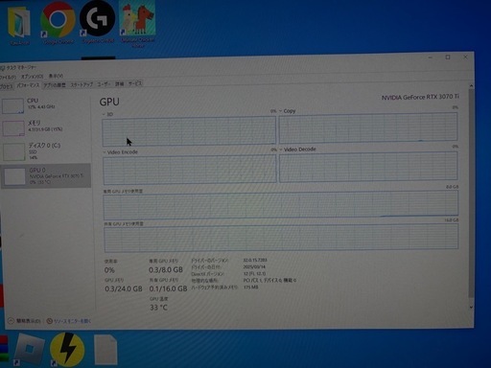Click the Task Manager title bar icon

coord(3,67)
